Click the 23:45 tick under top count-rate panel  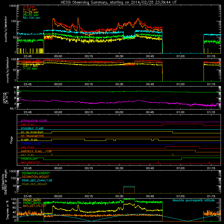27,56
